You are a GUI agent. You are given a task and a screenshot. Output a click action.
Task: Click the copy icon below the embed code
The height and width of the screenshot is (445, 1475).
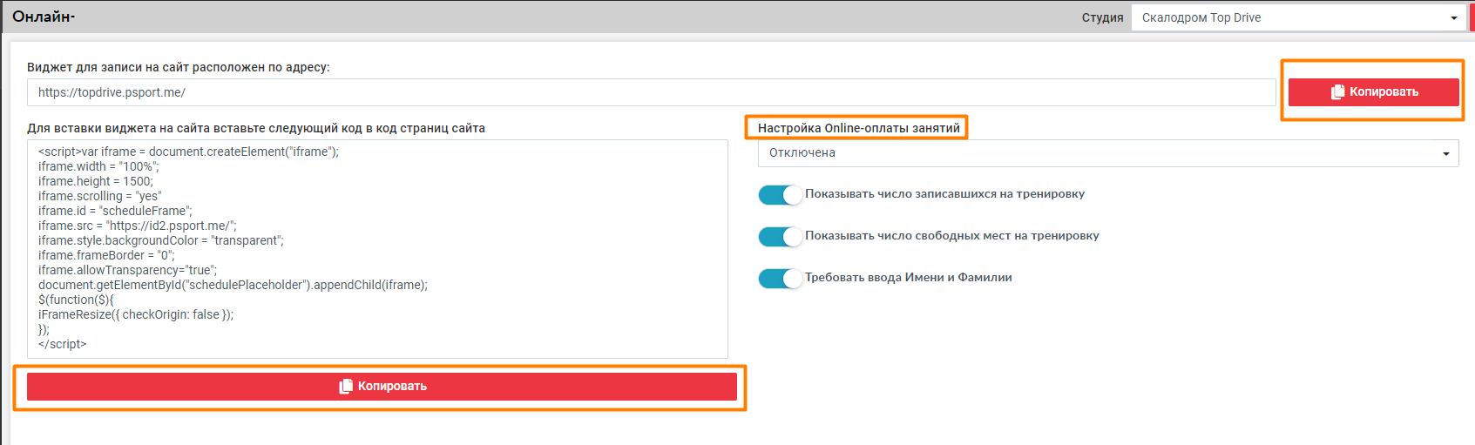pyautogui.click(x=346, y=387)
